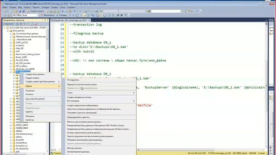Select the Alex_DB database

tap(19, 48)
